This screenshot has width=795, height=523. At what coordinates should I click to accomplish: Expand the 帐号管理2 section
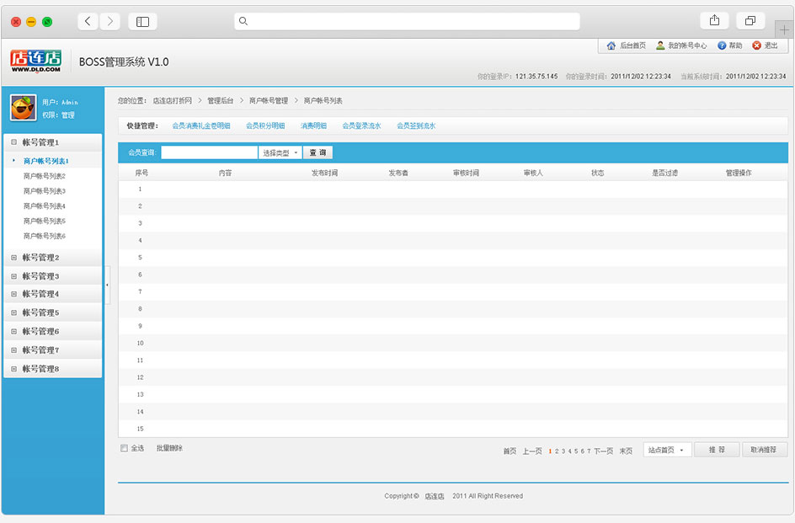pyautogui.click(x=13, y=258)
